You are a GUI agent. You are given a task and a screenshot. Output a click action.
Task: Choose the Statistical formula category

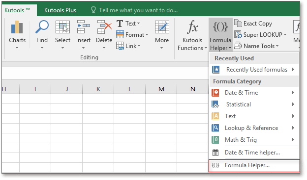point(254,104)
